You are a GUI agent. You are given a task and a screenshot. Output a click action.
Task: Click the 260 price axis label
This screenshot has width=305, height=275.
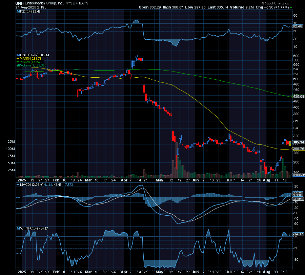(x=296, y=162)
